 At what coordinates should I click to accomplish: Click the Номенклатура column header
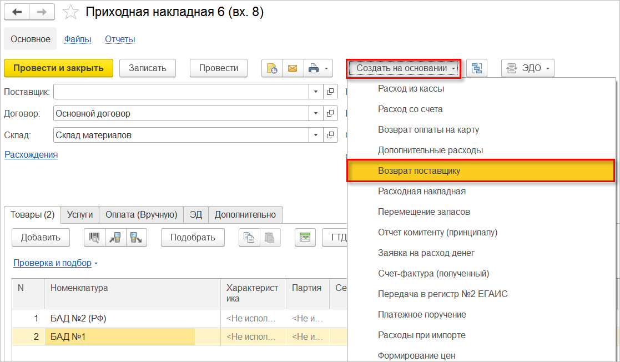pos(133,294)
